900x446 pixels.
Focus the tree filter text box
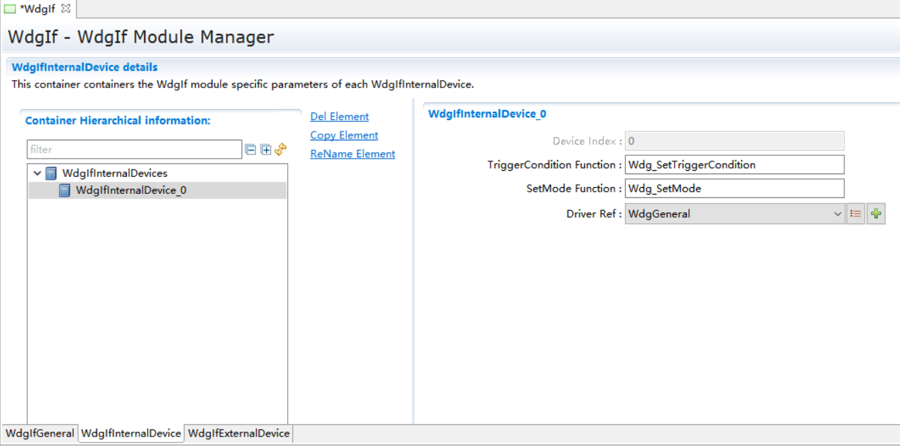coord(134,149)
